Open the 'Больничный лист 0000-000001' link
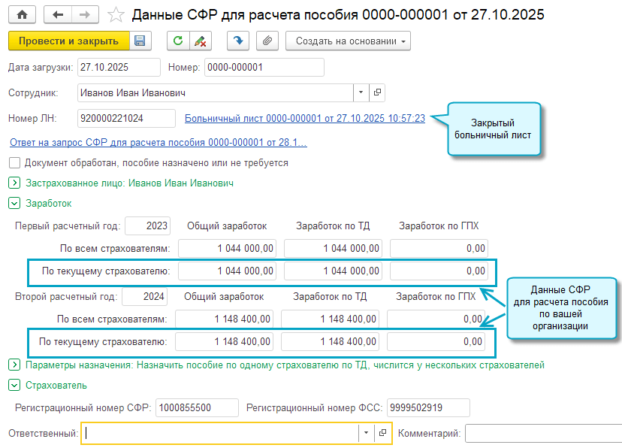Viewport: 622px width, 448px height. pyautogui.click(x=304, y=118)
